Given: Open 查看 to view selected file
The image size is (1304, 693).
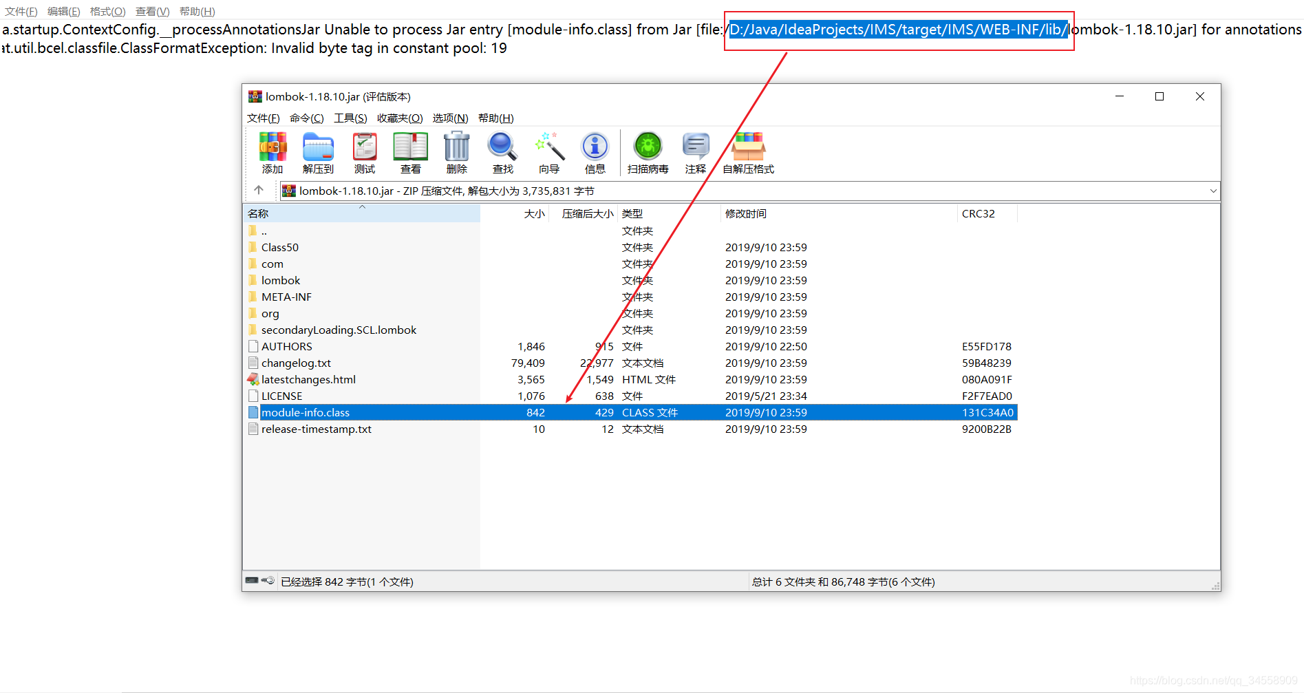Looking at the screenshot, I should [410, 153].
